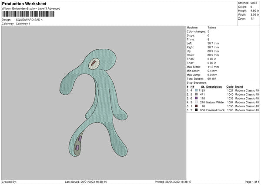The height and width of the screenshot is (185, 261).
Task: Choose the Natural White thread swatch
Action: (x=197, y=102)
